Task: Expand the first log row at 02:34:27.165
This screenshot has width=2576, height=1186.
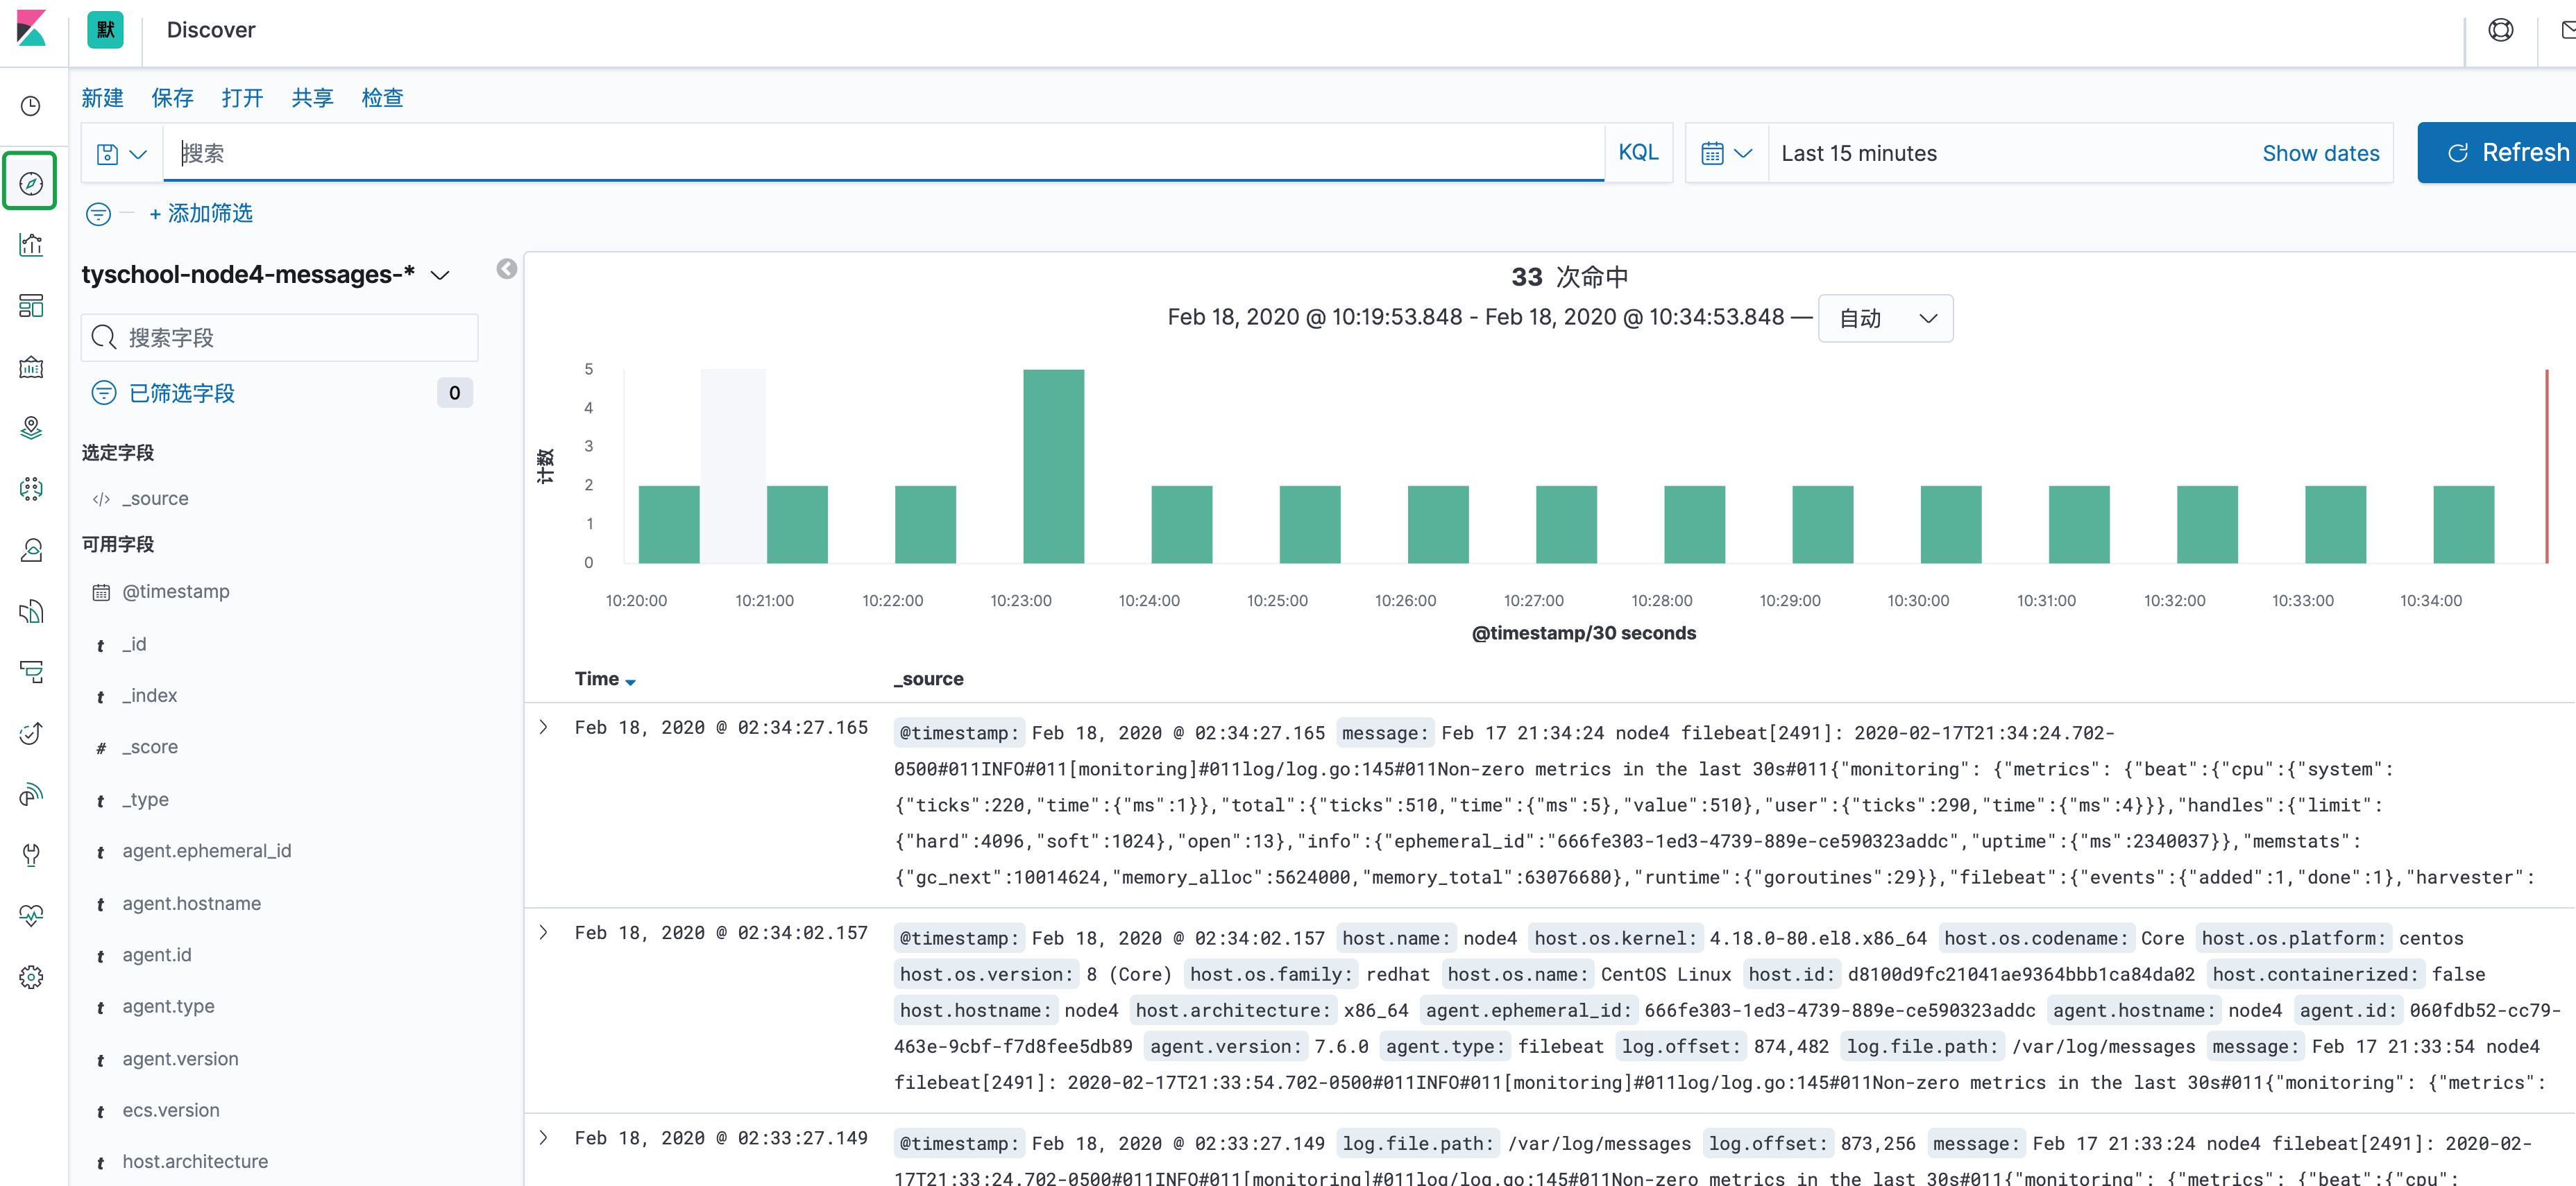Action: 544,728
